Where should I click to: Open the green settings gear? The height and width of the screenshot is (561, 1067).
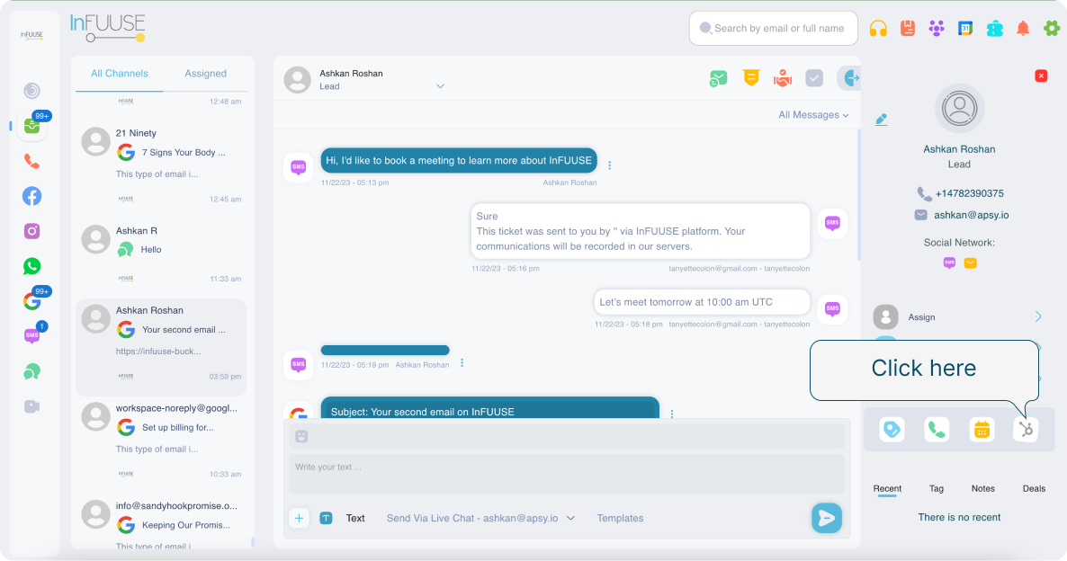(1052, 28)
